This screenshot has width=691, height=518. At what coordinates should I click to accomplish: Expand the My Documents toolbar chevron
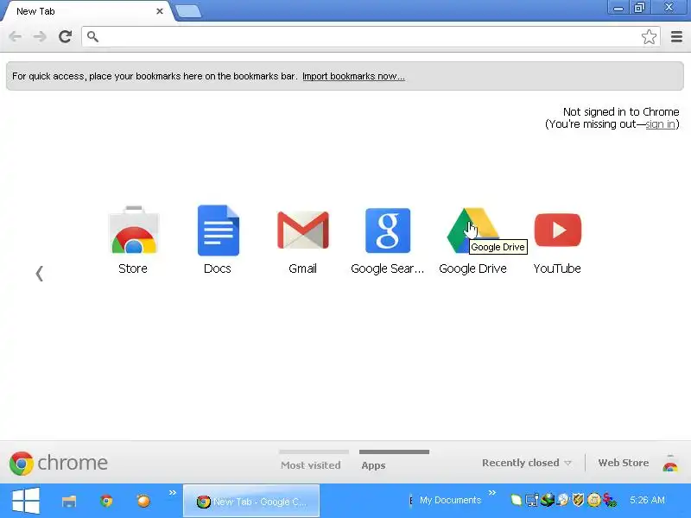(492, 492)
